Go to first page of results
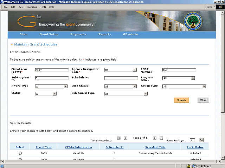 pyautogui.click(x=119, y=138)
